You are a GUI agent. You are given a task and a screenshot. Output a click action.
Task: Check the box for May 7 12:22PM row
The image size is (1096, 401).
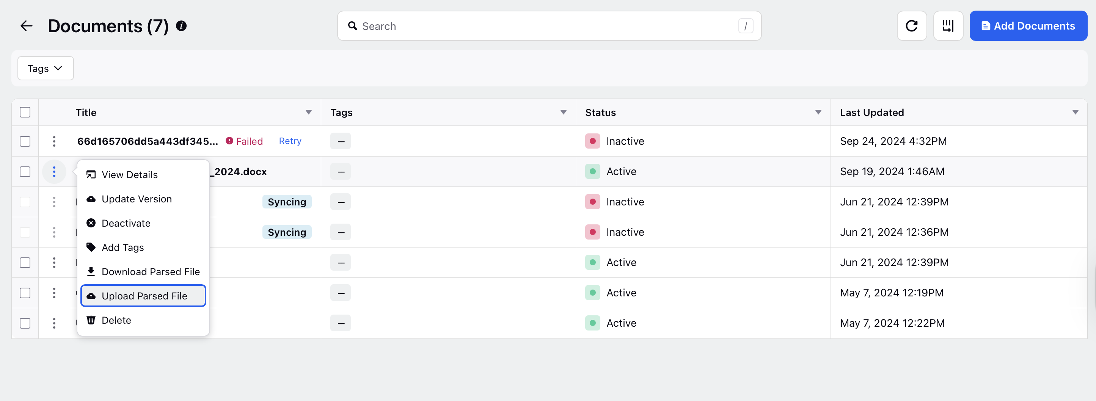(x=25, y=323)
